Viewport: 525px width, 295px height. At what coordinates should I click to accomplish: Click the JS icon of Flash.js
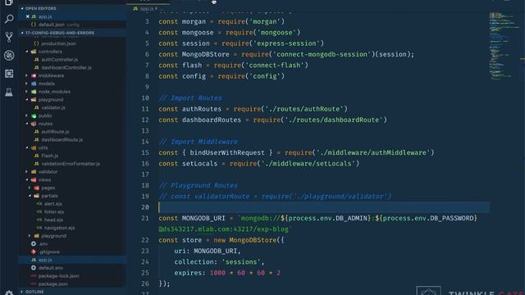pos(36,156)
